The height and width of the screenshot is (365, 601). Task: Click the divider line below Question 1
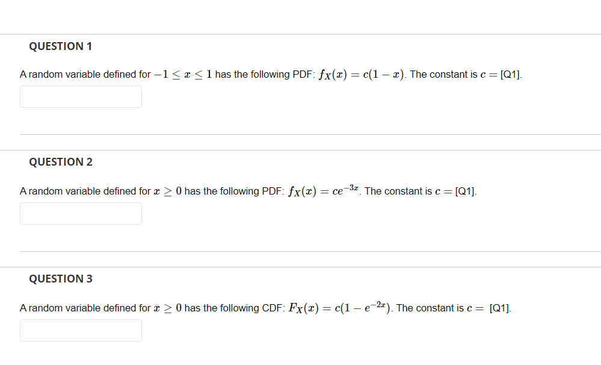(x=301, y=134)
